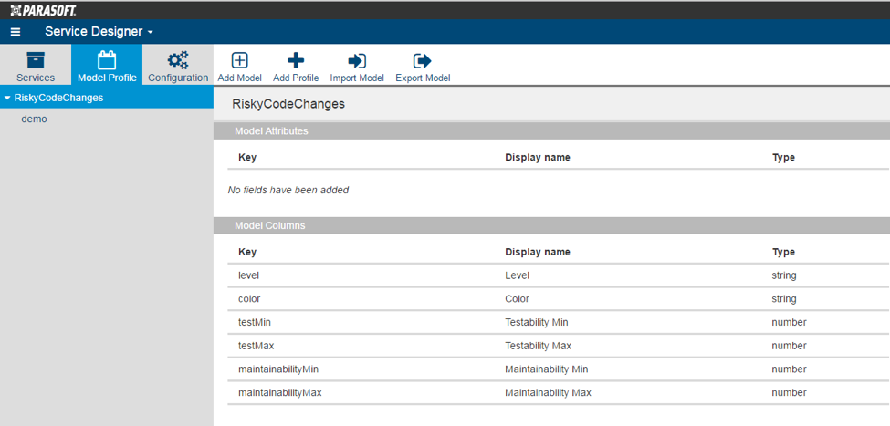Select the demo profile
The image size is (890, 426).
[34, 119]
